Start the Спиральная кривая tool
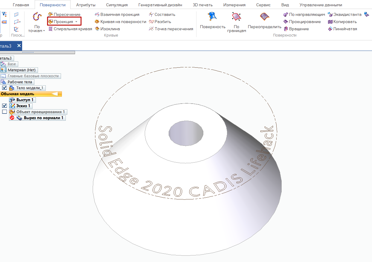 (70, 29)
